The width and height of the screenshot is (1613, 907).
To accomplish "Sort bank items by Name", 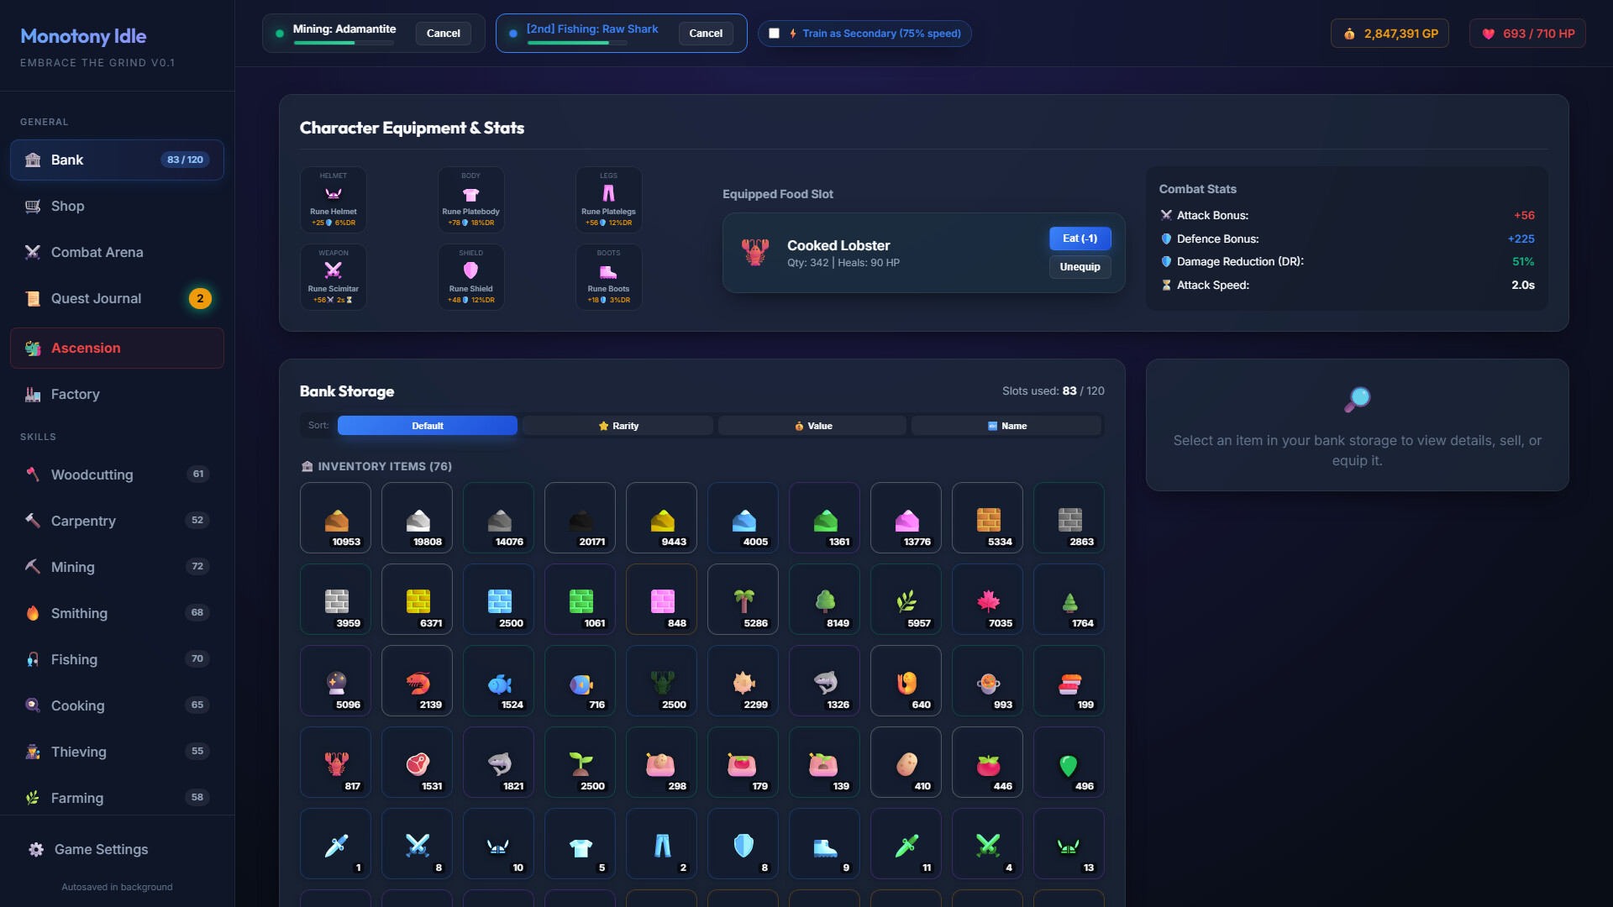I will click(1006, 426).
